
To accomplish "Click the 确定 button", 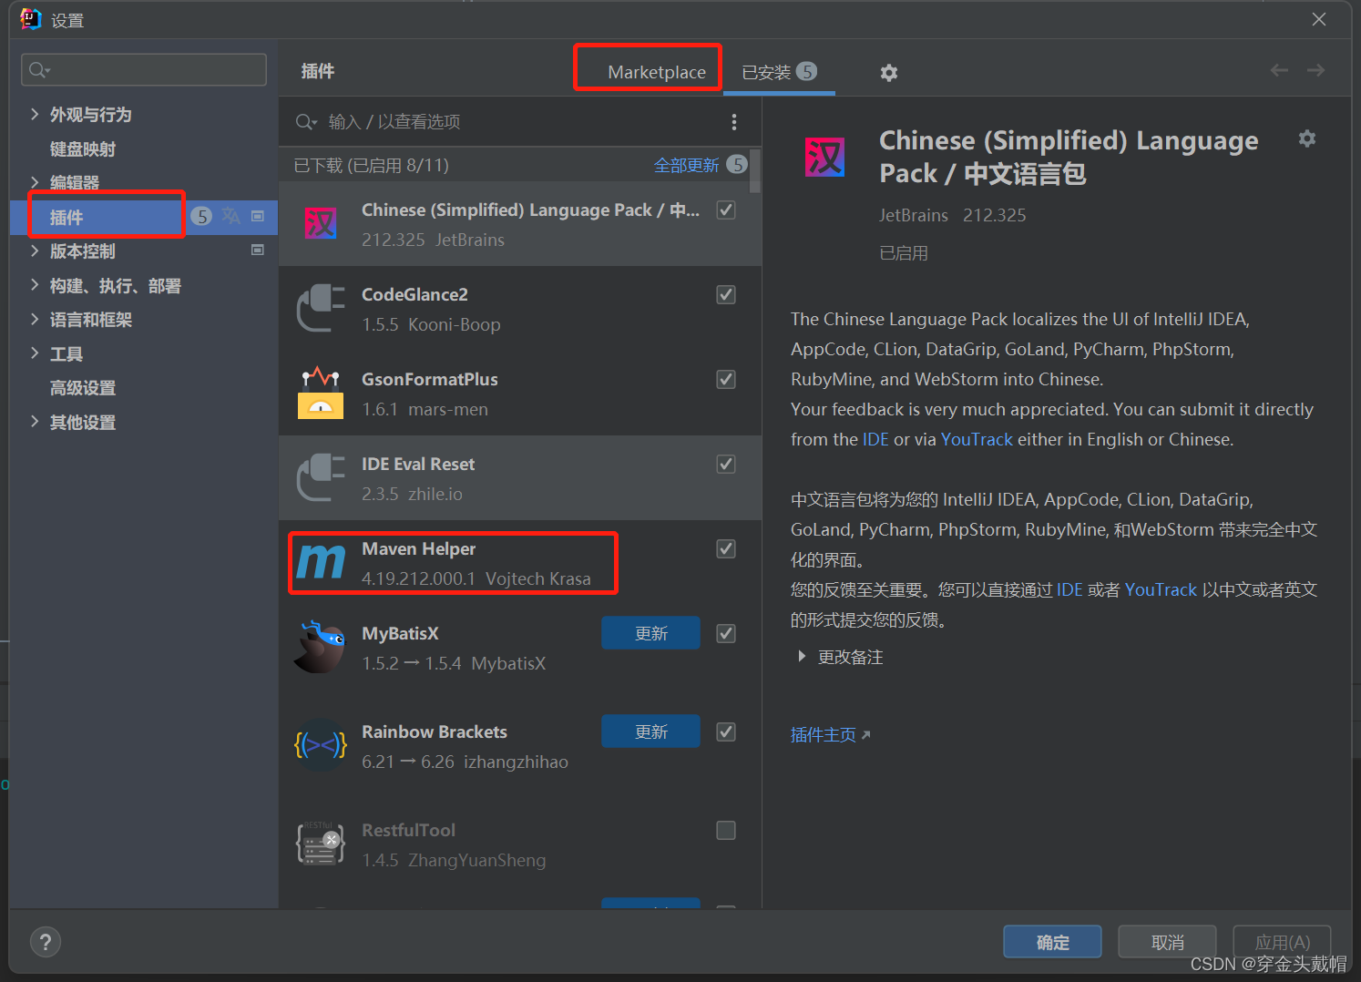I will pyautogui.click(x=1052, y=941).
